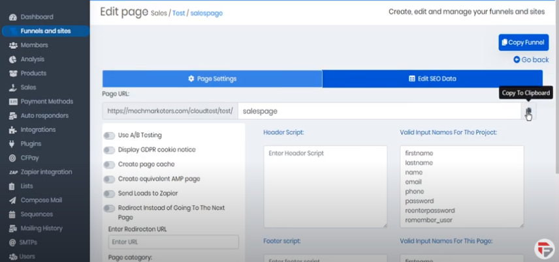The width and height of the screenshot is (559, 262).
Task: Enable Send Leads to Zapier
Action: [109, 194]
